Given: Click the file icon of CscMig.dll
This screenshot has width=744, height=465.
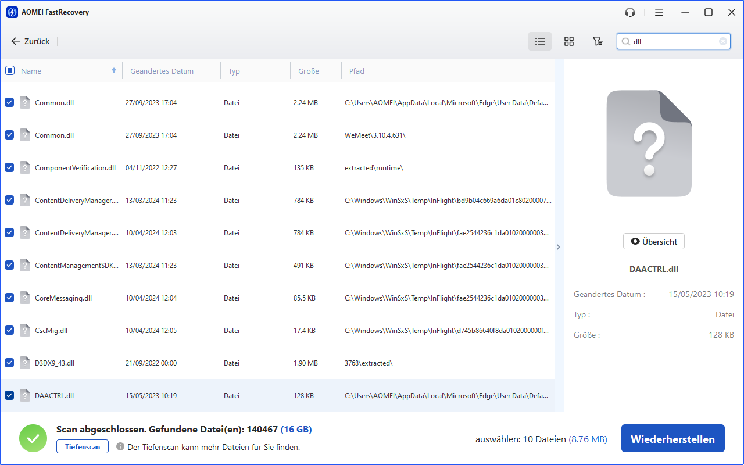Looking at the screenshot, I should click(25, 330).
